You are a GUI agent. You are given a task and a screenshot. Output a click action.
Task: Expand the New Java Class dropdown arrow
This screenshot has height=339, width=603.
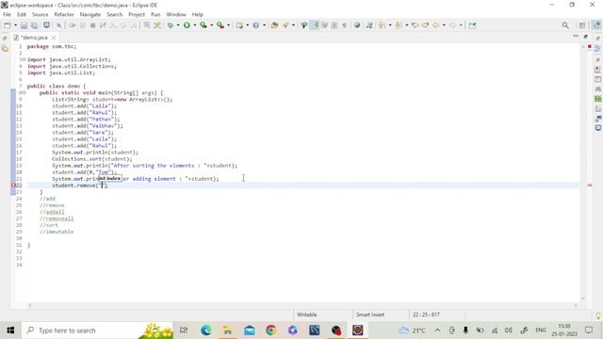click(x=264, y=25)
